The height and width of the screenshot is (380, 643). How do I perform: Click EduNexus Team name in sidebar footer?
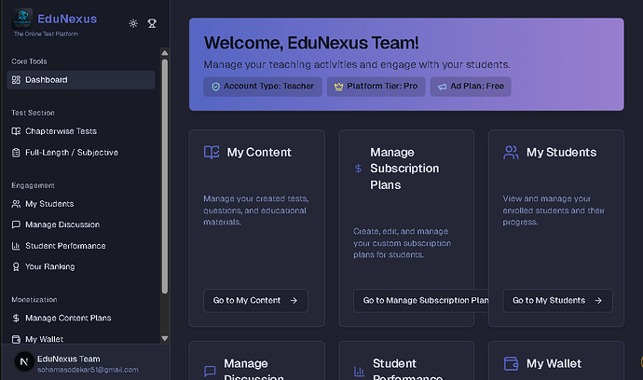coord(68,360)
